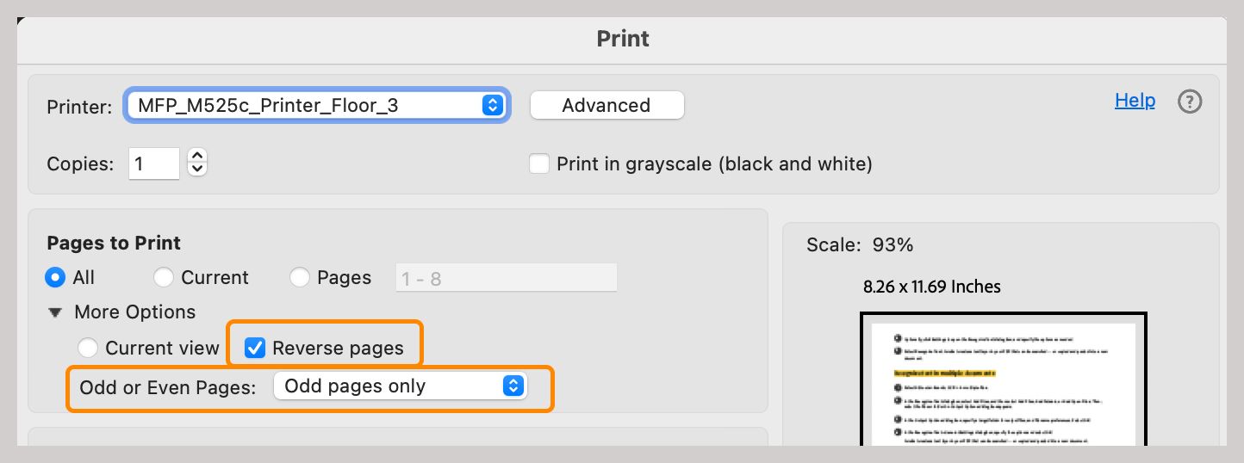The width and height of the screenshot is (1244, 463).
Task: Select the Pages range radio button
Action: (x=300, y=277)
